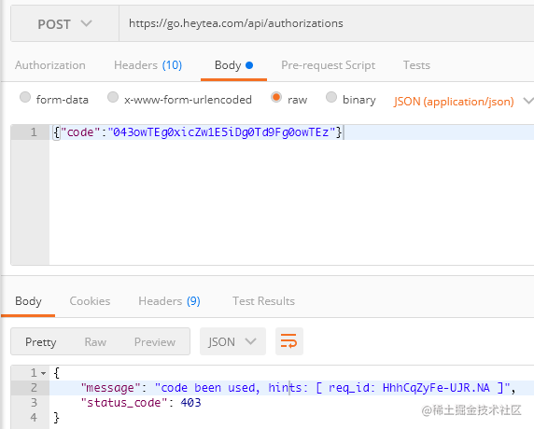
Task: Toggle the response word wrap icon
Action: click(x=288, y=341)
